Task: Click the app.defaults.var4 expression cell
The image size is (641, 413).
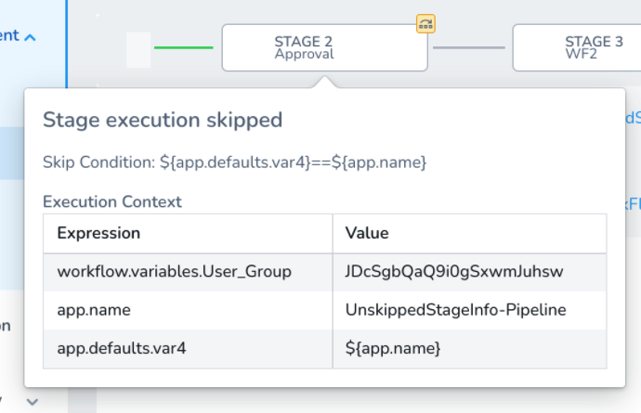Action: (188, 349)
